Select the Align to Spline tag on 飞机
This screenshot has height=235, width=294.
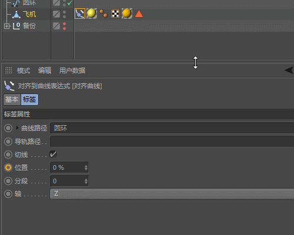[x=80, y=14]
